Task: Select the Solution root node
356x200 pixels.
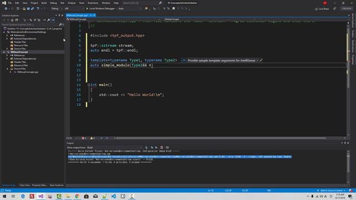Action: [x=33, y=28]
